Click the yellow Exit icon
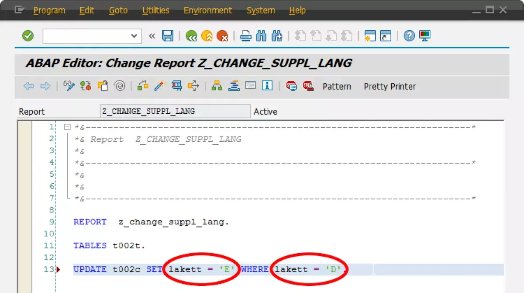This screenshot has height=293, width=524. [x=207, y=36]
